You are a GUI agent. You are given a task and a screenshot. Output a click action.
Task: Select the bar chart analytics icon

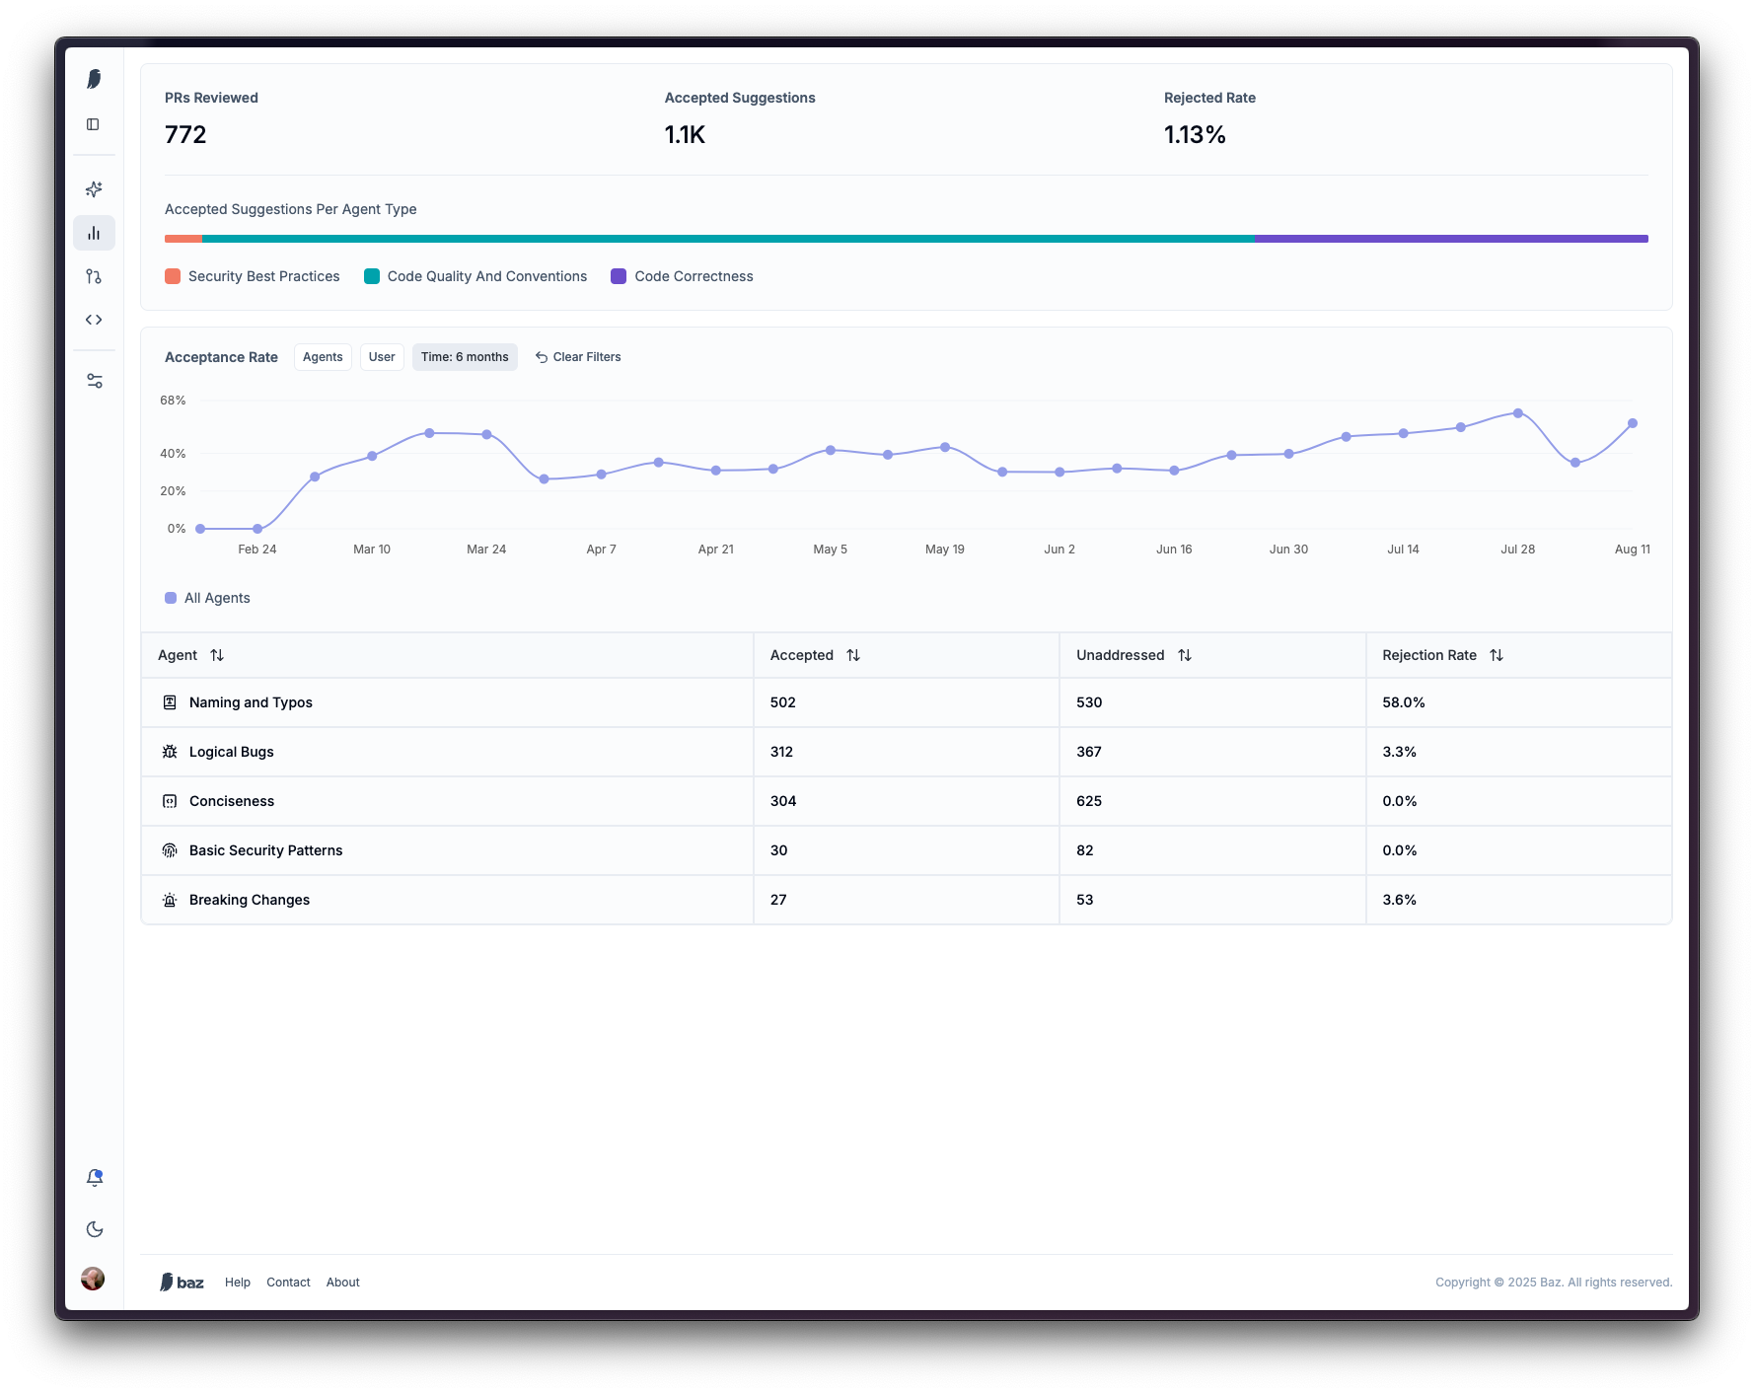pyautogui.click(x=94, y=233)
